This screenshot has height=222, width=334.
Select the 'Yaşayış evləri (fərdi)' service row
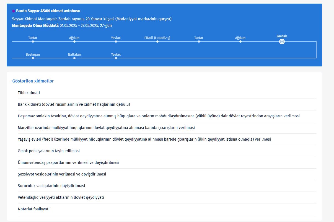coord(167,140)
